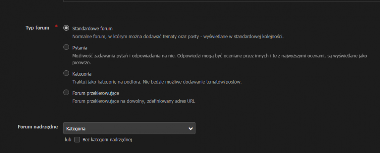Click the description mentioning "zdefiniowany adres URL"
The image size is (380, 153).
pyautogui.click(x=133, y=101)
